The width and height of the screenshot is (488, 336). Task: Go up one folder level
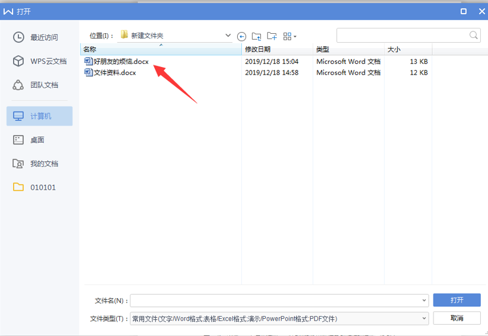[256, 36]
